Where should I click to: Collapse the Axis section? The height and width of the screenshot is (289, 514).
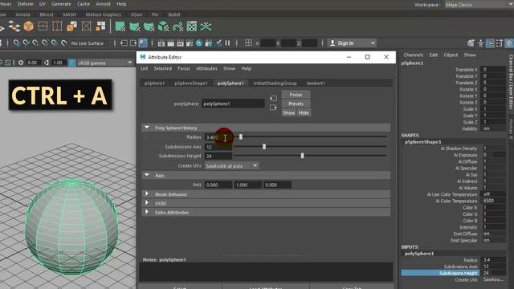tap(147, 175)
